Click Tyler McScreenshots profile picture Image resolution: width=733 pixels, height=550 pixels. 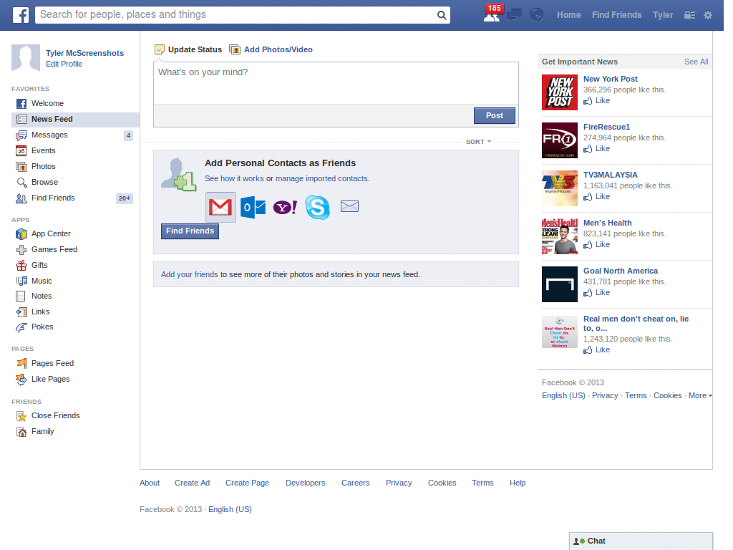(x=26, y=58)
